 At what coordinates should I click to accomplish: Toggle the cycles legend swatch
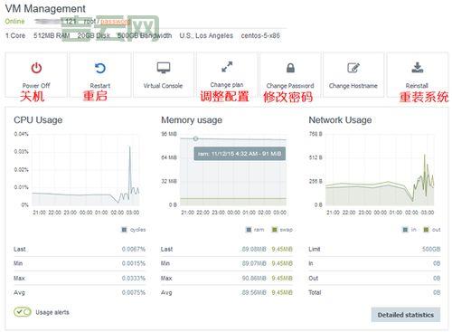tap(124, 230)
